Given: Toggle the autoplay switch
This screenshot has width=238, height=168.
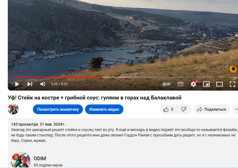Looking at the screenshot, I should (x=166, y=84).
